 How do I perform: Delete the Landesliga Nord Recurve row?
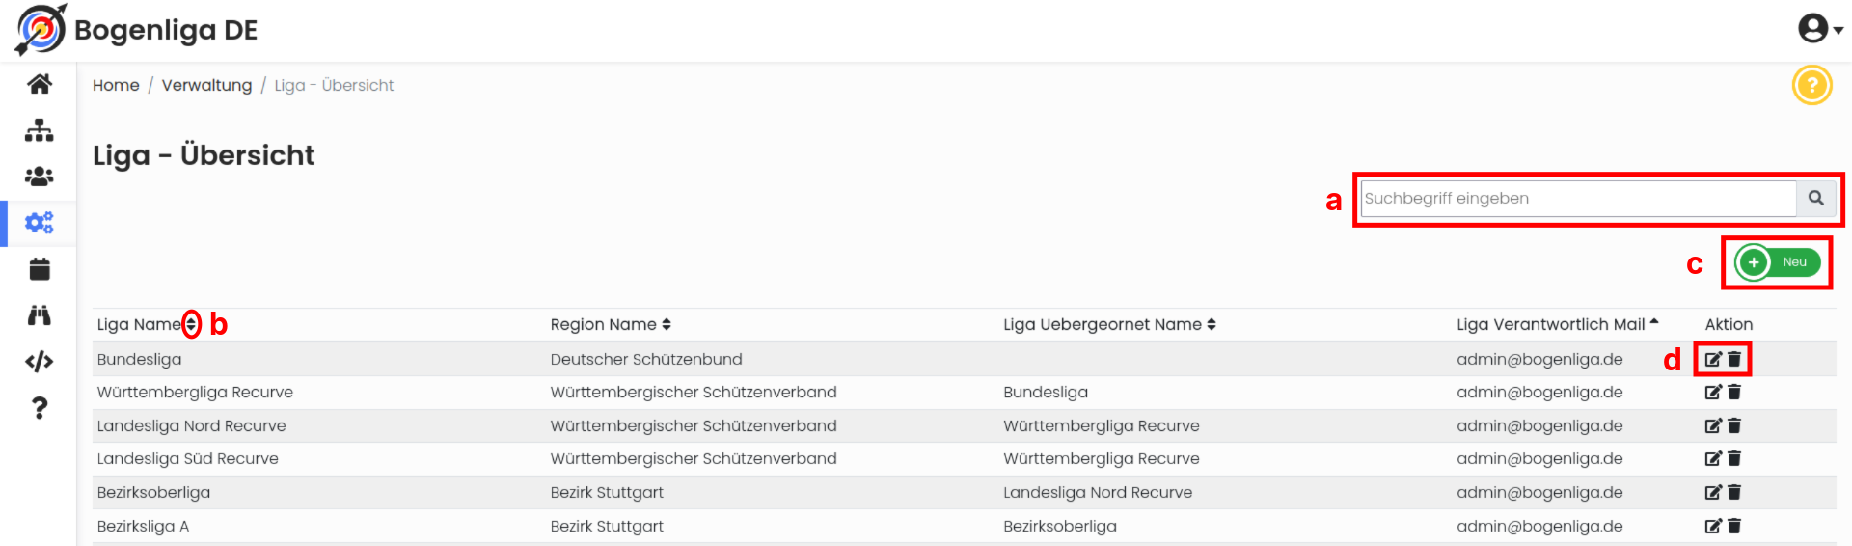point(1734,425)
